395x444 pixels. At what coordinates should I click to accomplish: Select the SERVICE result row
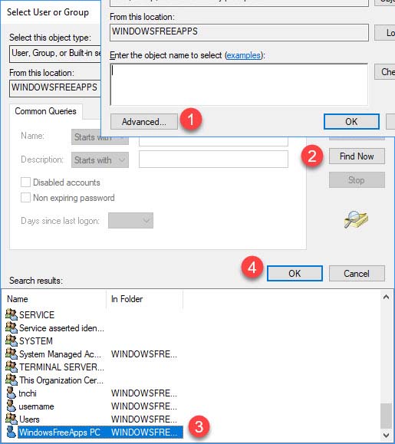point(94,314)
